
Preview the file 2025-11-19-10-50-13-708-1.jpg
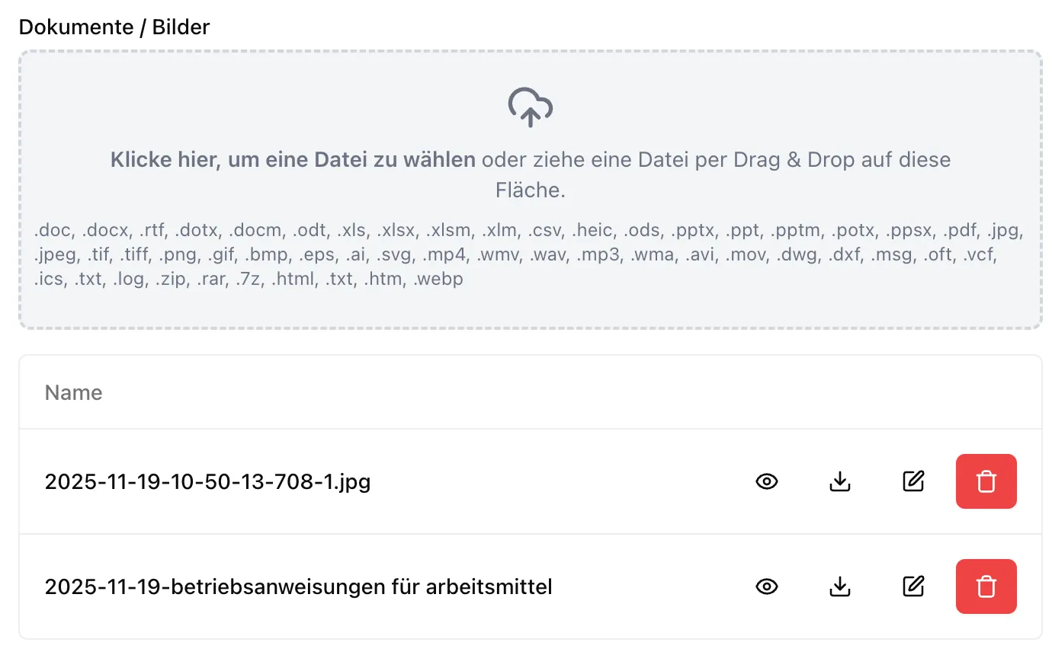[x=767, y=481]
